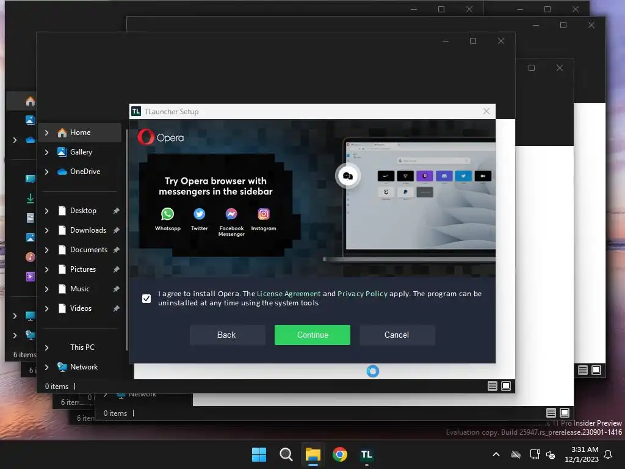Open Downloads folder in sidebar

click(x=88, y=230)
